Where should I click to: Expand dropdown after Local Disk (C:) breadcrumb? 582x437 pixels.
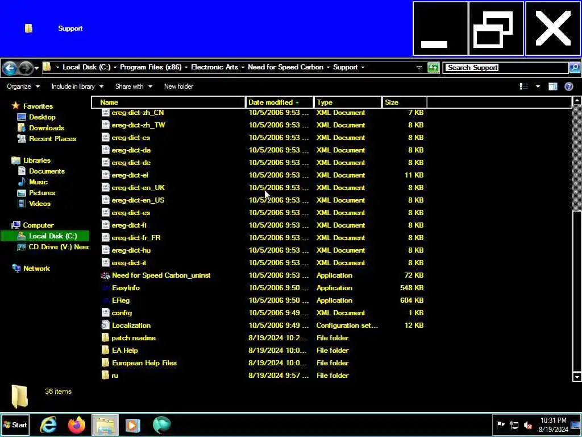click(115, 67)
